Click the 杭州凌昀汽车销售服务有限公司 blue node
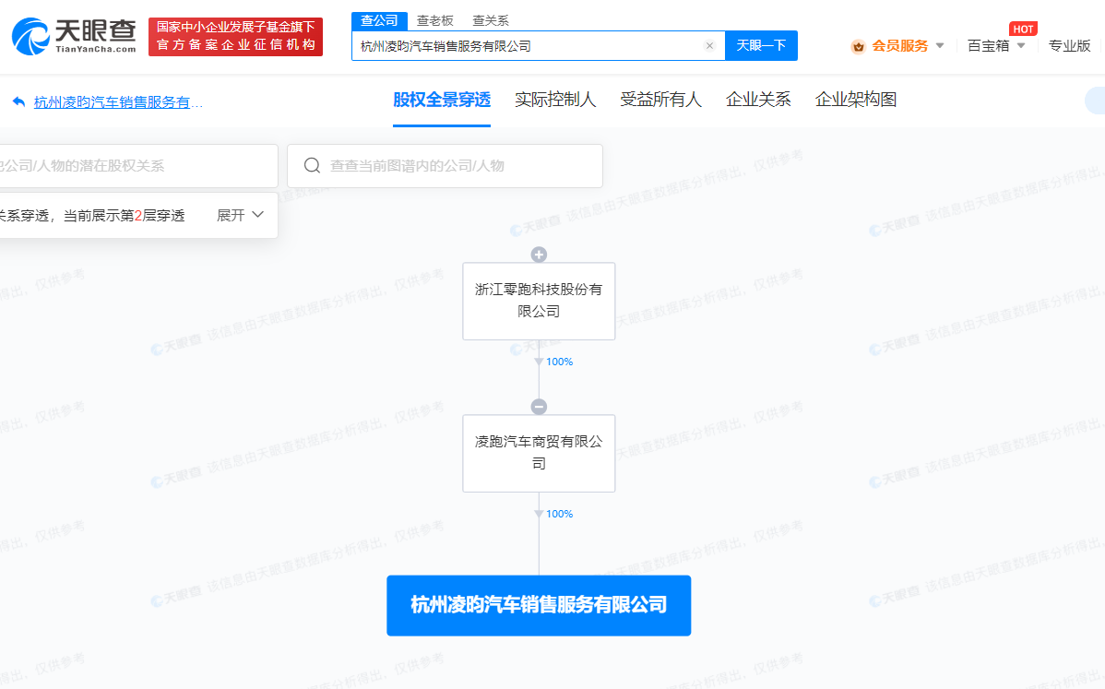The image size is (1105, 689). pyautogui.click(x=539, y=605)
